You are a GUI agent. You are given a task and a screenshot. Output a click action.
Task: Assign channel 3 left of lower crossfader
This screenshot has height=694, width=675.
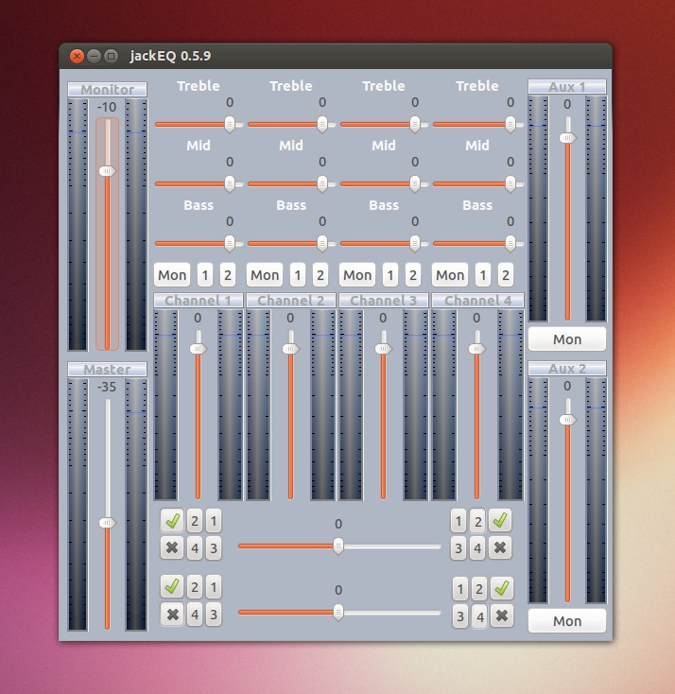(214, 615)
